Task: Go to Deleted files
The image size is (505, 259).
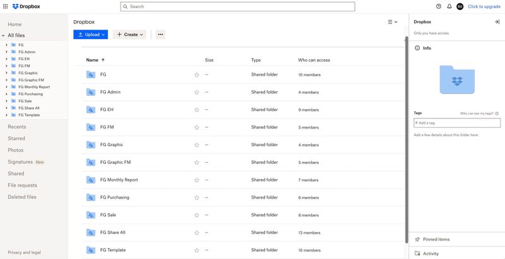Action: tap(22, 197)
